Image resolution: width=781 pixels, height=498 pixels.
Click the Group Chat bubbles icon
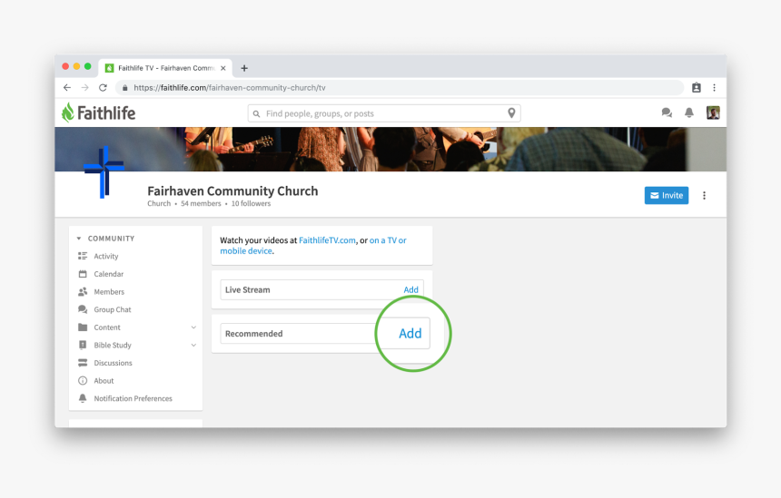tap(83, 309)
